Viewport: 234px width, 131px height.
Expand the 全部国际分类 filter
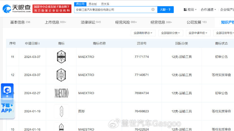tap(171, 33)
